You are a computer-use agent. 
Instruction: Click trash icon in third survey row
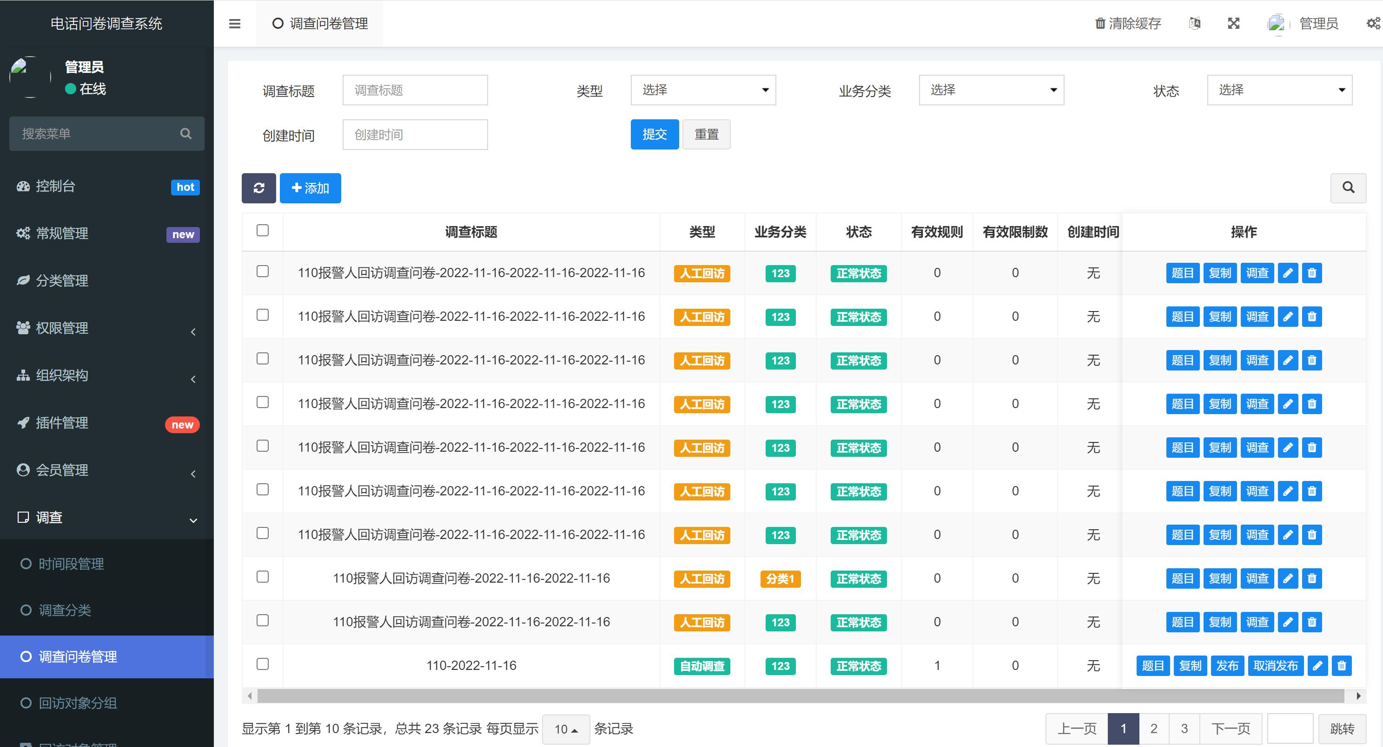[x=1312, y=360]
